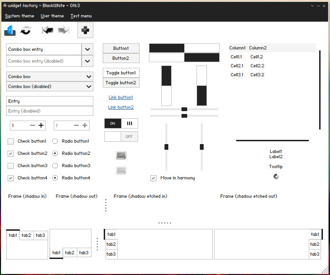This screenshot has width=330, height=275.
Task: Turn off the ON switch
Action: click(121, 123)
